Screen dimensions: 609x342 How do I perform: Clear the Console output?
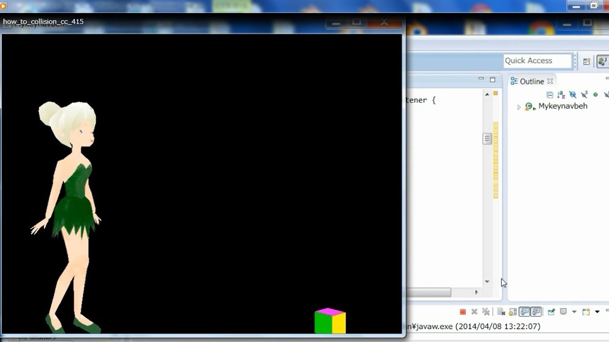[x=501, y=312]
